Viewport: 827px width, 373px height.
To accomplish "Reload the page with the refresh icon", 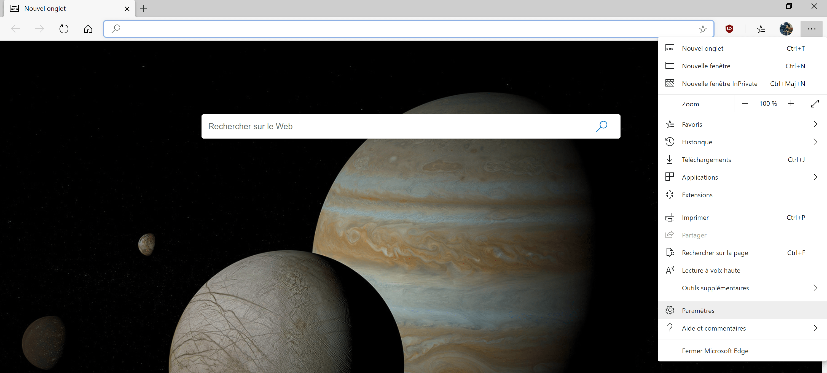I will 64,29.
